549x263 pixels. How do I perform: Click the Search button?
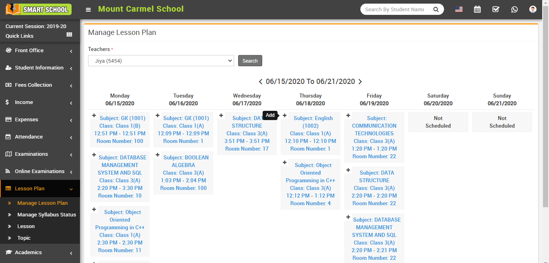(250, 60)
